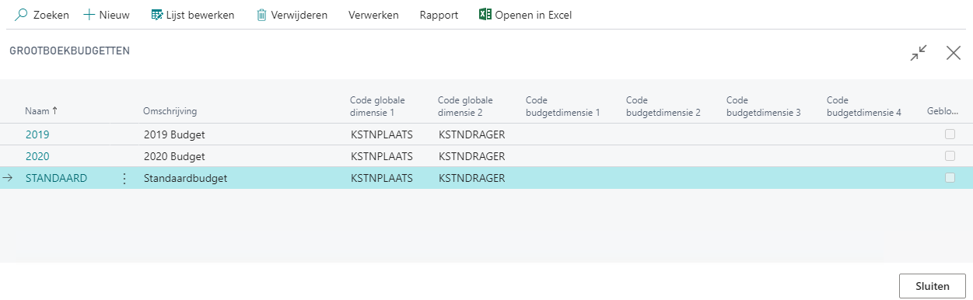This screenshot has width=973, height=300.
Task: Click the Zoeken label in toolbar
Action: click(51, 15)
